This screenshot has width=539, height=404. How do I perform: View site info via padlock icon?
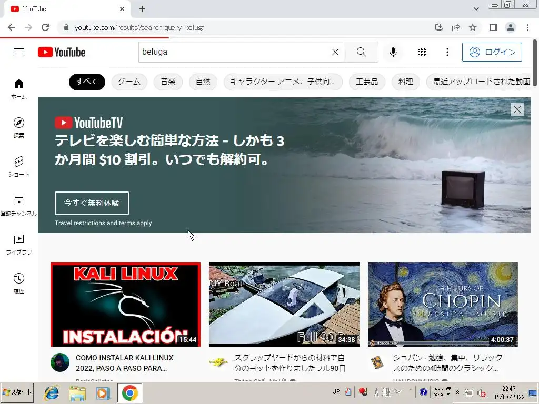tap(66, 27)
